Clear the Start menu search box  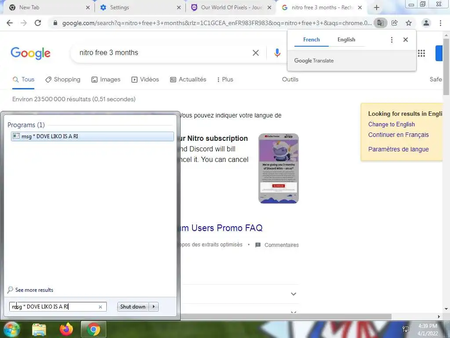(101, 307)
